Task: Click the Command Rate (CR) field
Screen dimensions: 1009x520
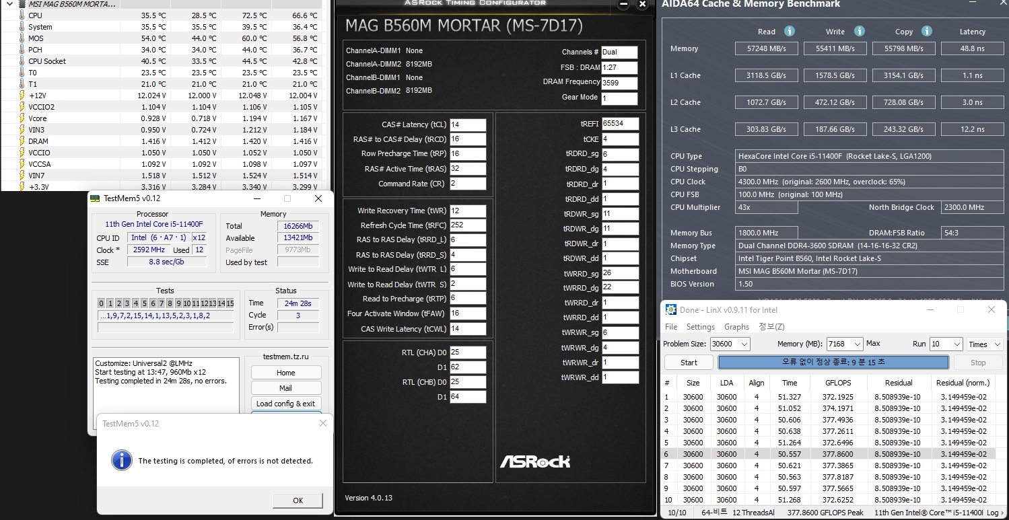Action: pyautogui.click(x=468, y=184)
